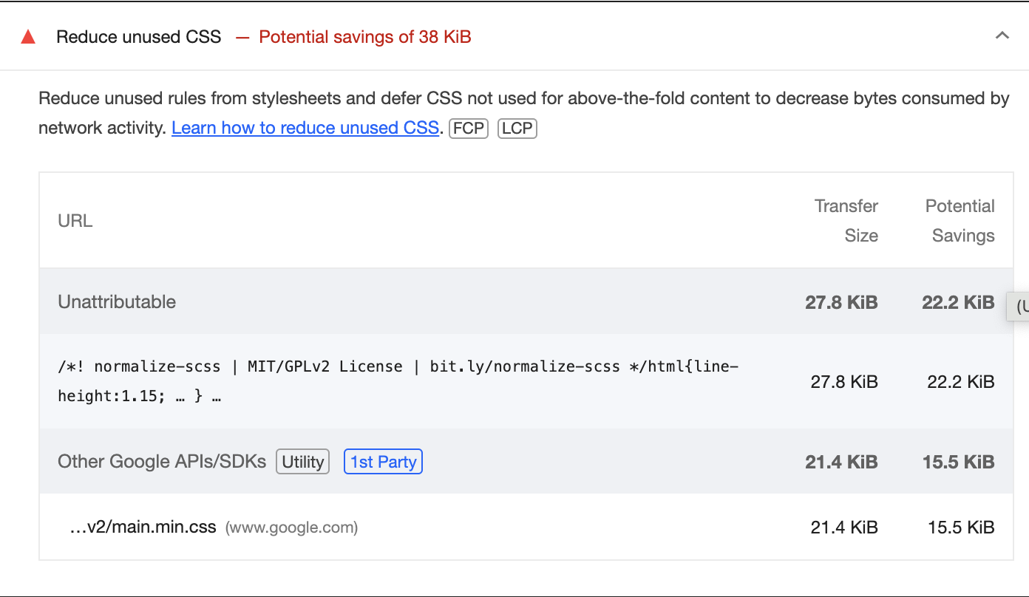Click the LCP metric badge

click(517, 128)
